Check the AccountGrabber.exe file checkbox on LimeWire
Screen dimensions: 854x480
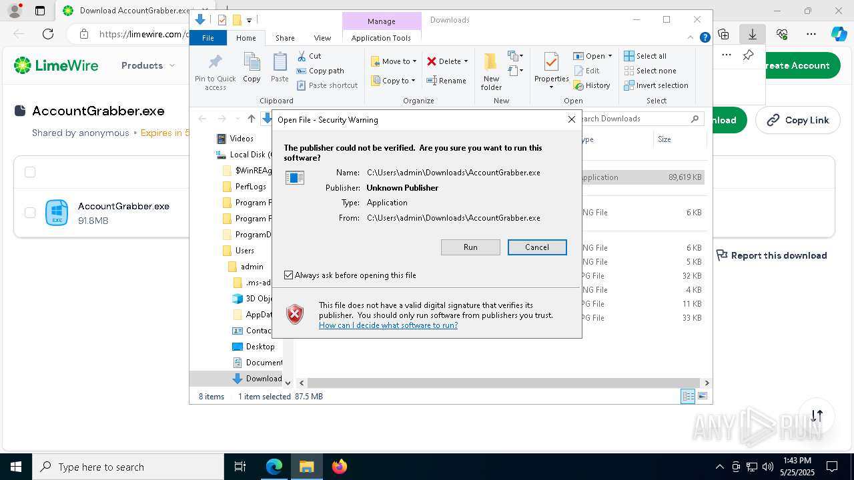[x=30, y=213]
